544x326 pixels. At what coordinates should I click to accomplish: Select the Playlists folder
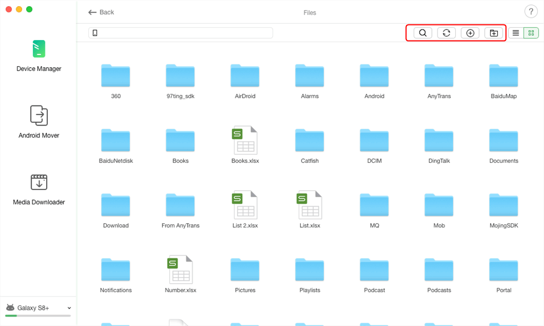coord(310,275)
